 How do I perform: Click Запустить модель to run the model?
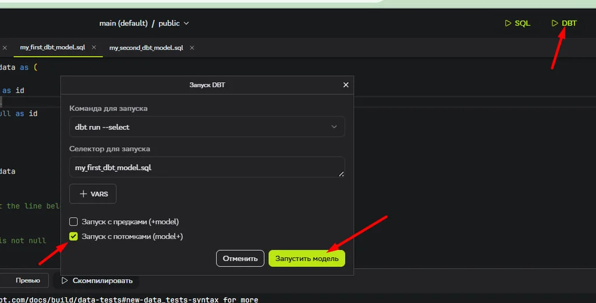[x=307, y=259]
